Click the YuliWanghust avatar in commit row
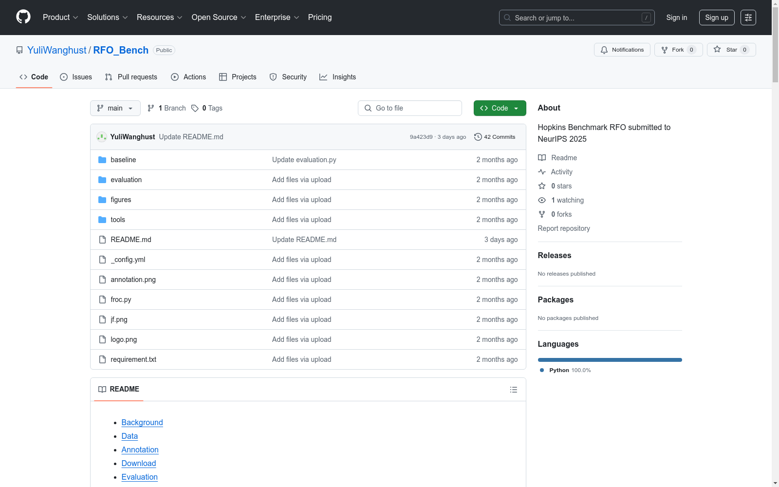779x487 pixels. point(102,137)
